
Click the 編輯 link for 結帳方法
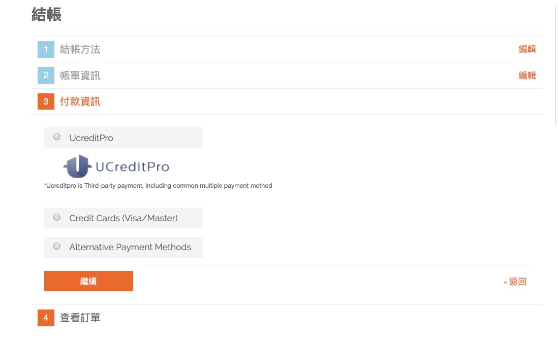[527, 49]
